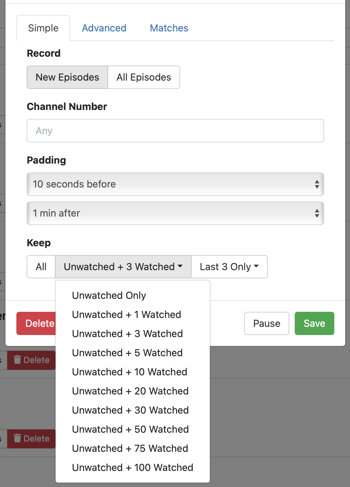Pick Unwatched + 100 Watched
Viewport: 350px width, 487px height.
pyautogui.click(x=133, y=468)
